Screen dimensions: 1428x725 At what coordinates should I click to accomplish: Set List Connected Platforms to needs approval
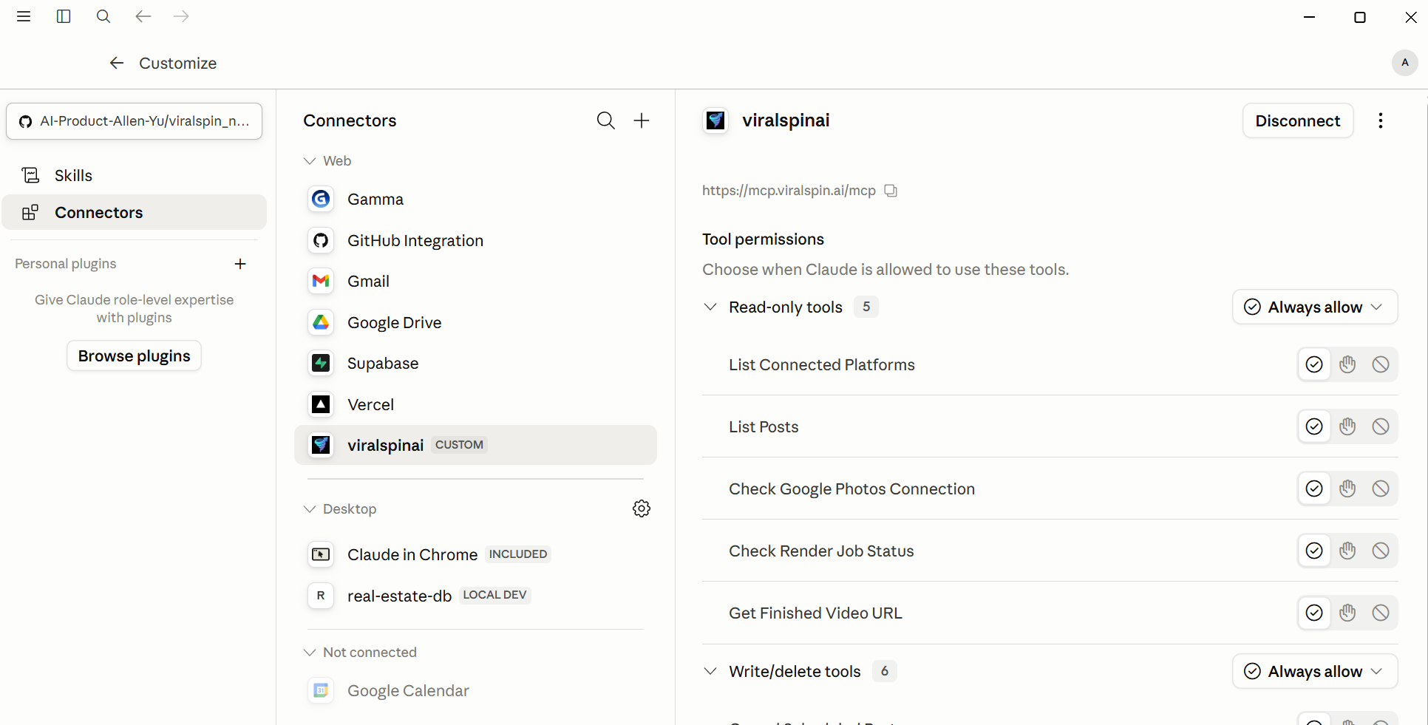1347,364
